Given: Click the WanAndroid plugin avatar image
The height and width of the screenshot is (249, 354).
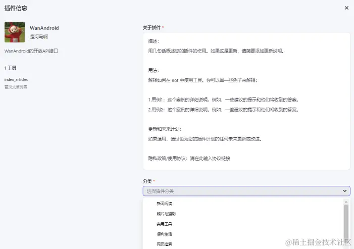Looking at the screenshot, I should click(x=15, y=32).
